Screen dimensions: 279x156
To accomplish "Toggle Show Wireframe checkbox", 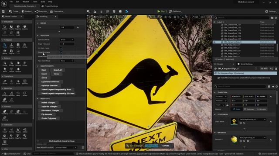I will [x=61, y=52].
